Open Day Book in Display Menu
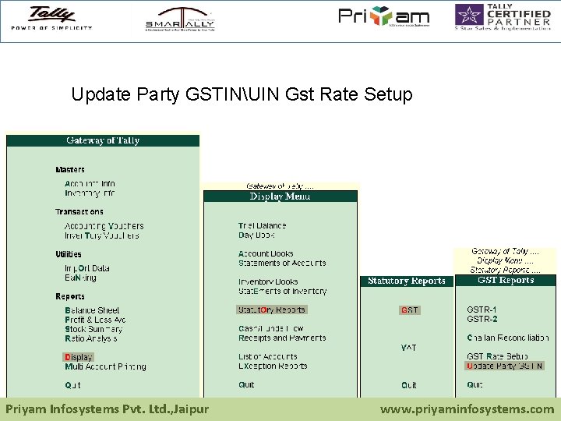 click(256, 235)
